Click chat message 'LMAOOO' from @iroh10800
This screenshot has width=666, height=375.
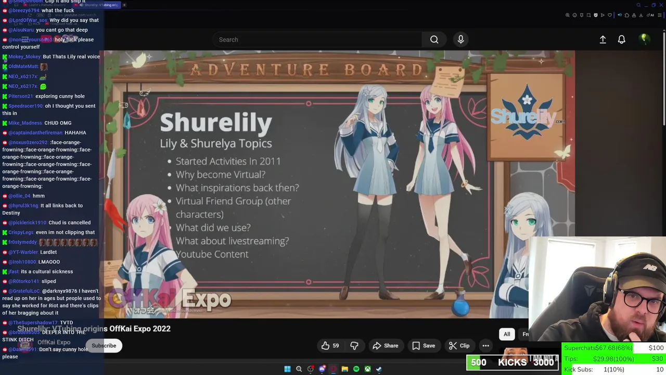click(50, 261)
